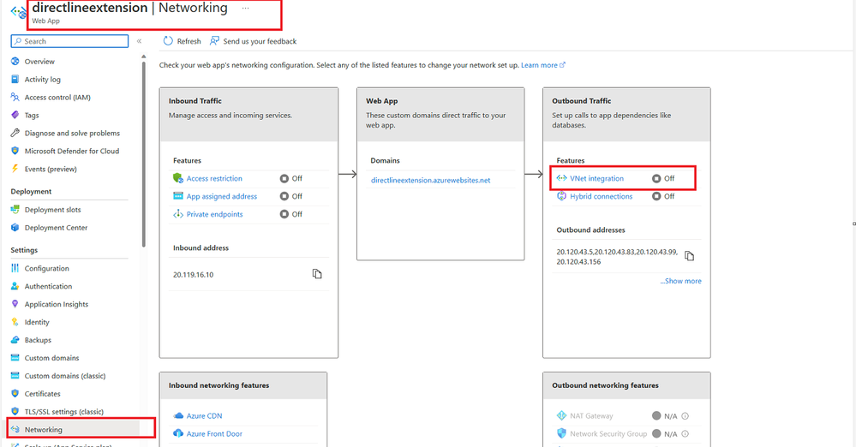Screen dimensions: 856x447
Task: Click App assigned address icon
Action: (x=178, y=196)
